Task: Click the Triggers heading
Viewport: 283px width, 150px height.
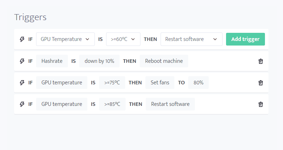Action: (30, 17)
